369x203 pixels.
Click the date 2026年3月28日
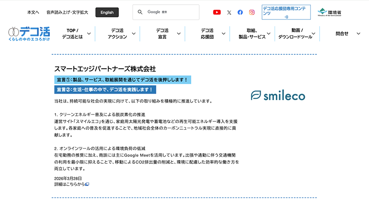[x=68, y=179]
